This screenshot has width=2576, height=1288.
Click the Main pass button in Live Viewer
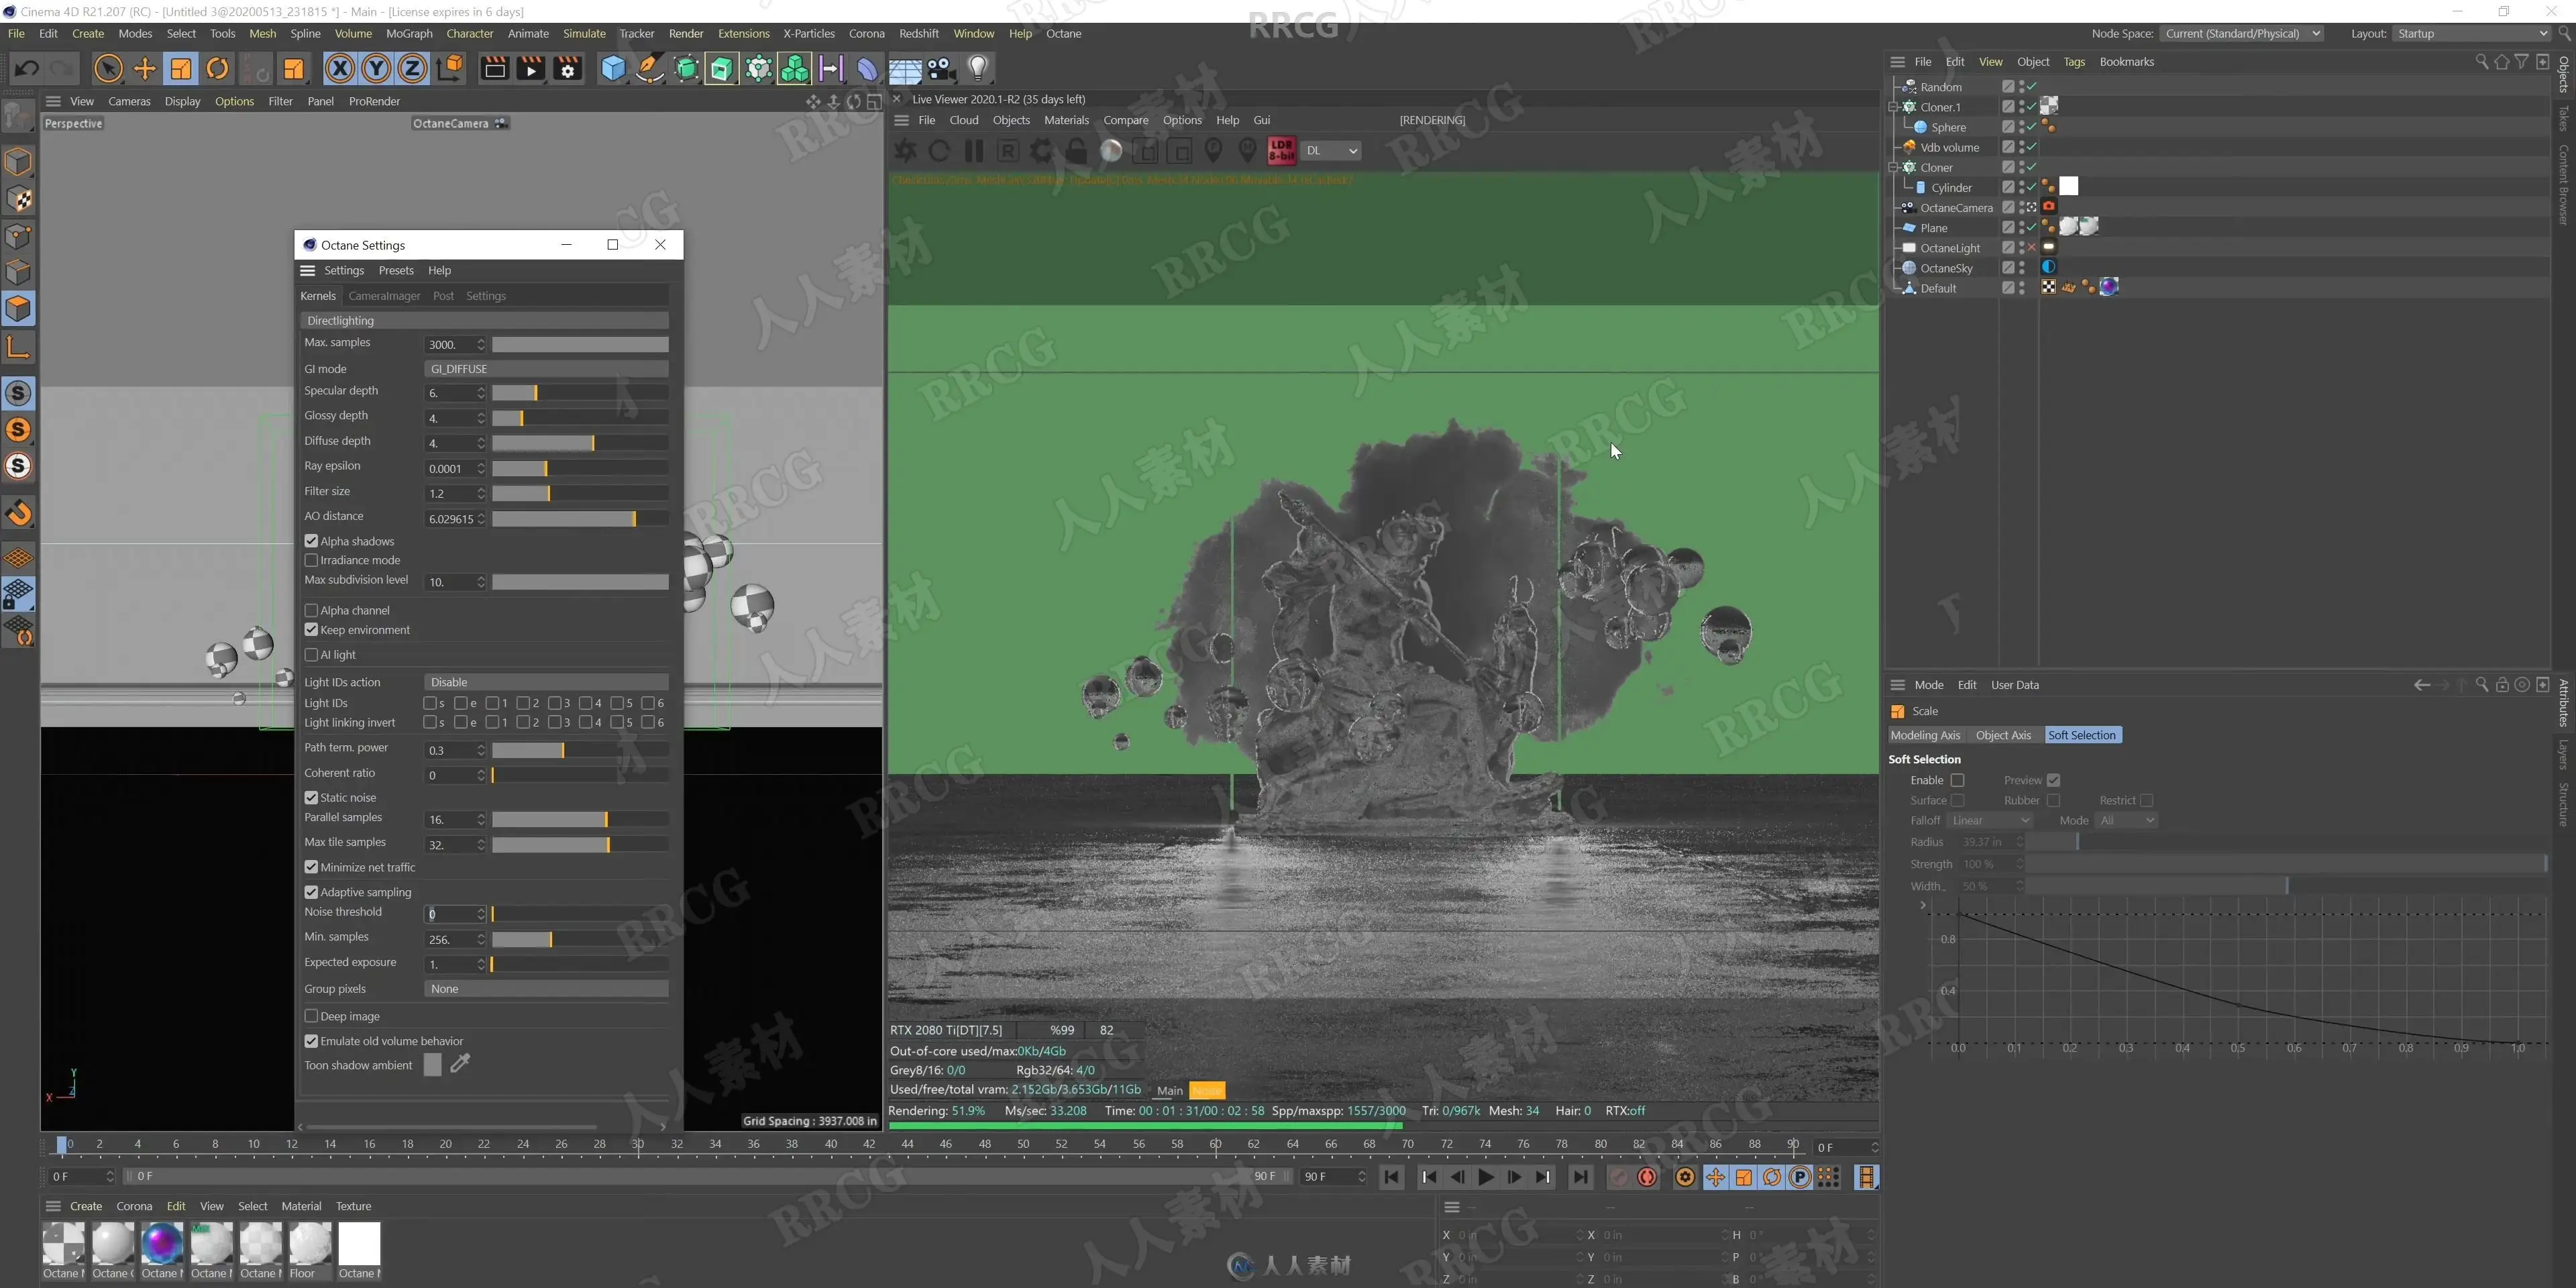click(x=1169, y=1091)
